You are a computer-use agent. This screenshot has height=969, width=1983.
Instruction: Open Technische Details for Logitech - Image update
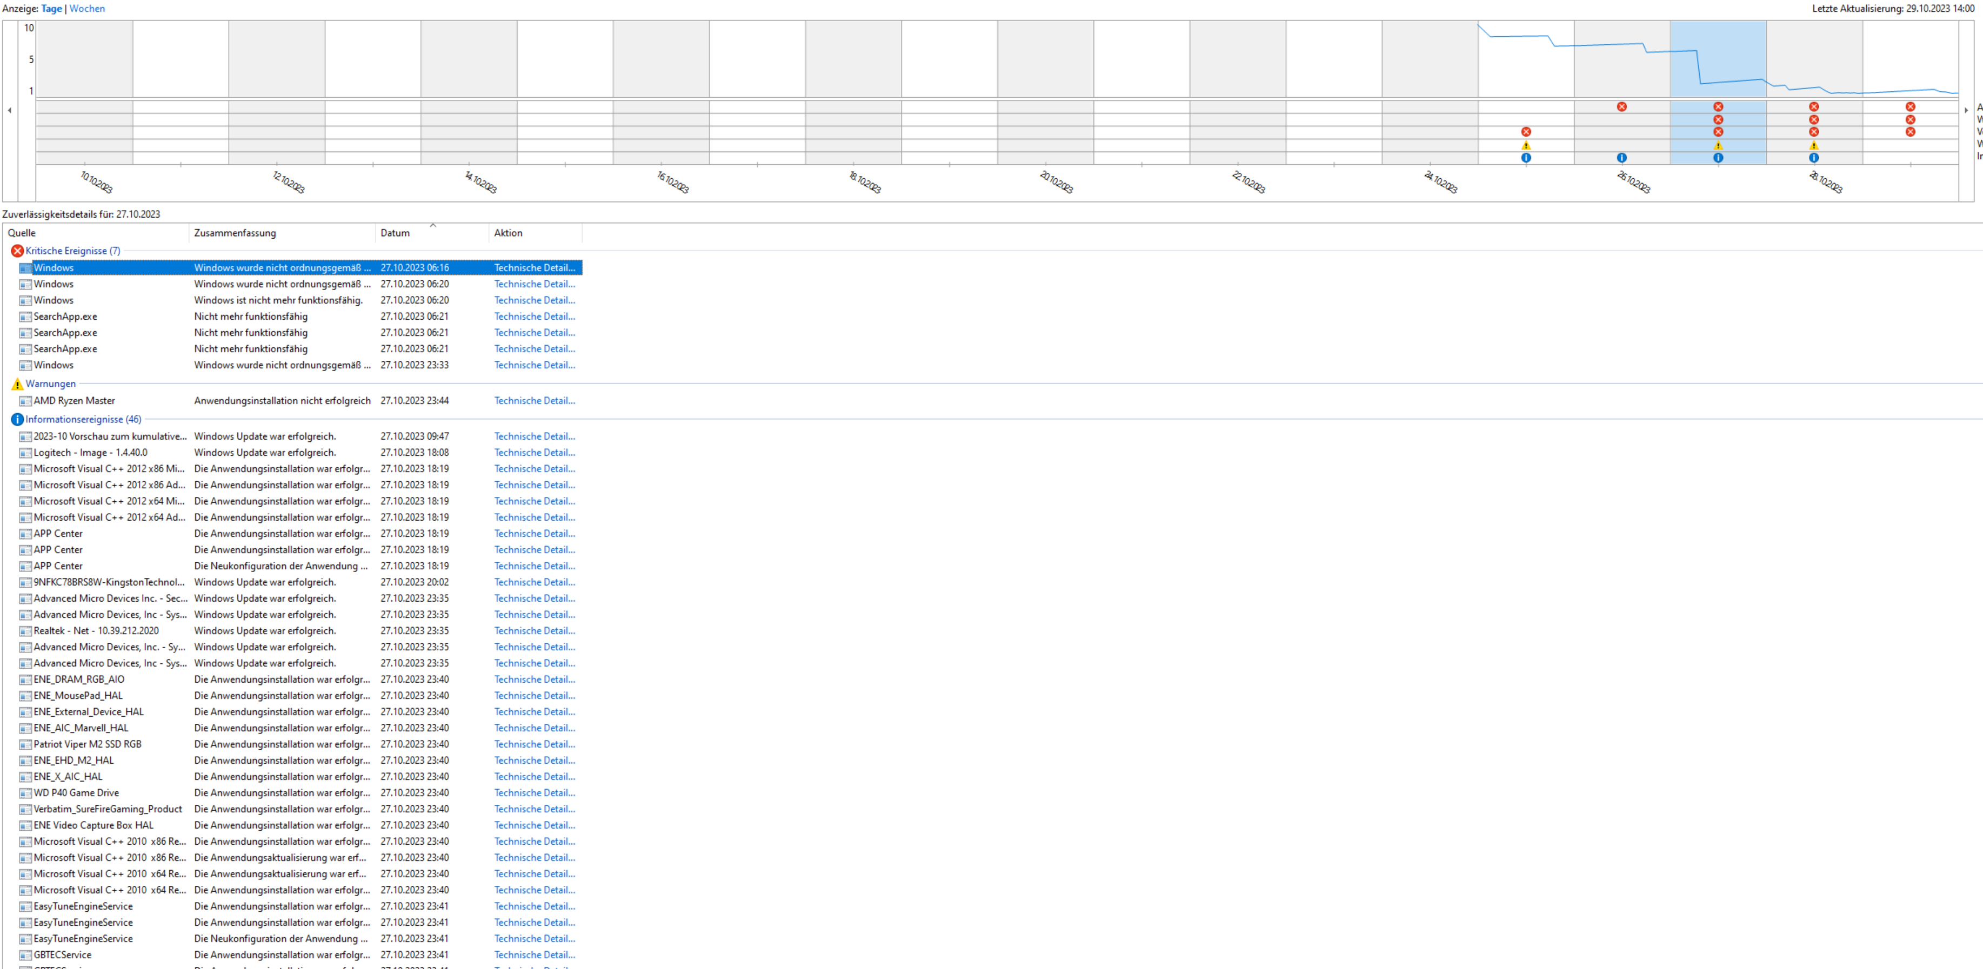click(534, 452)
